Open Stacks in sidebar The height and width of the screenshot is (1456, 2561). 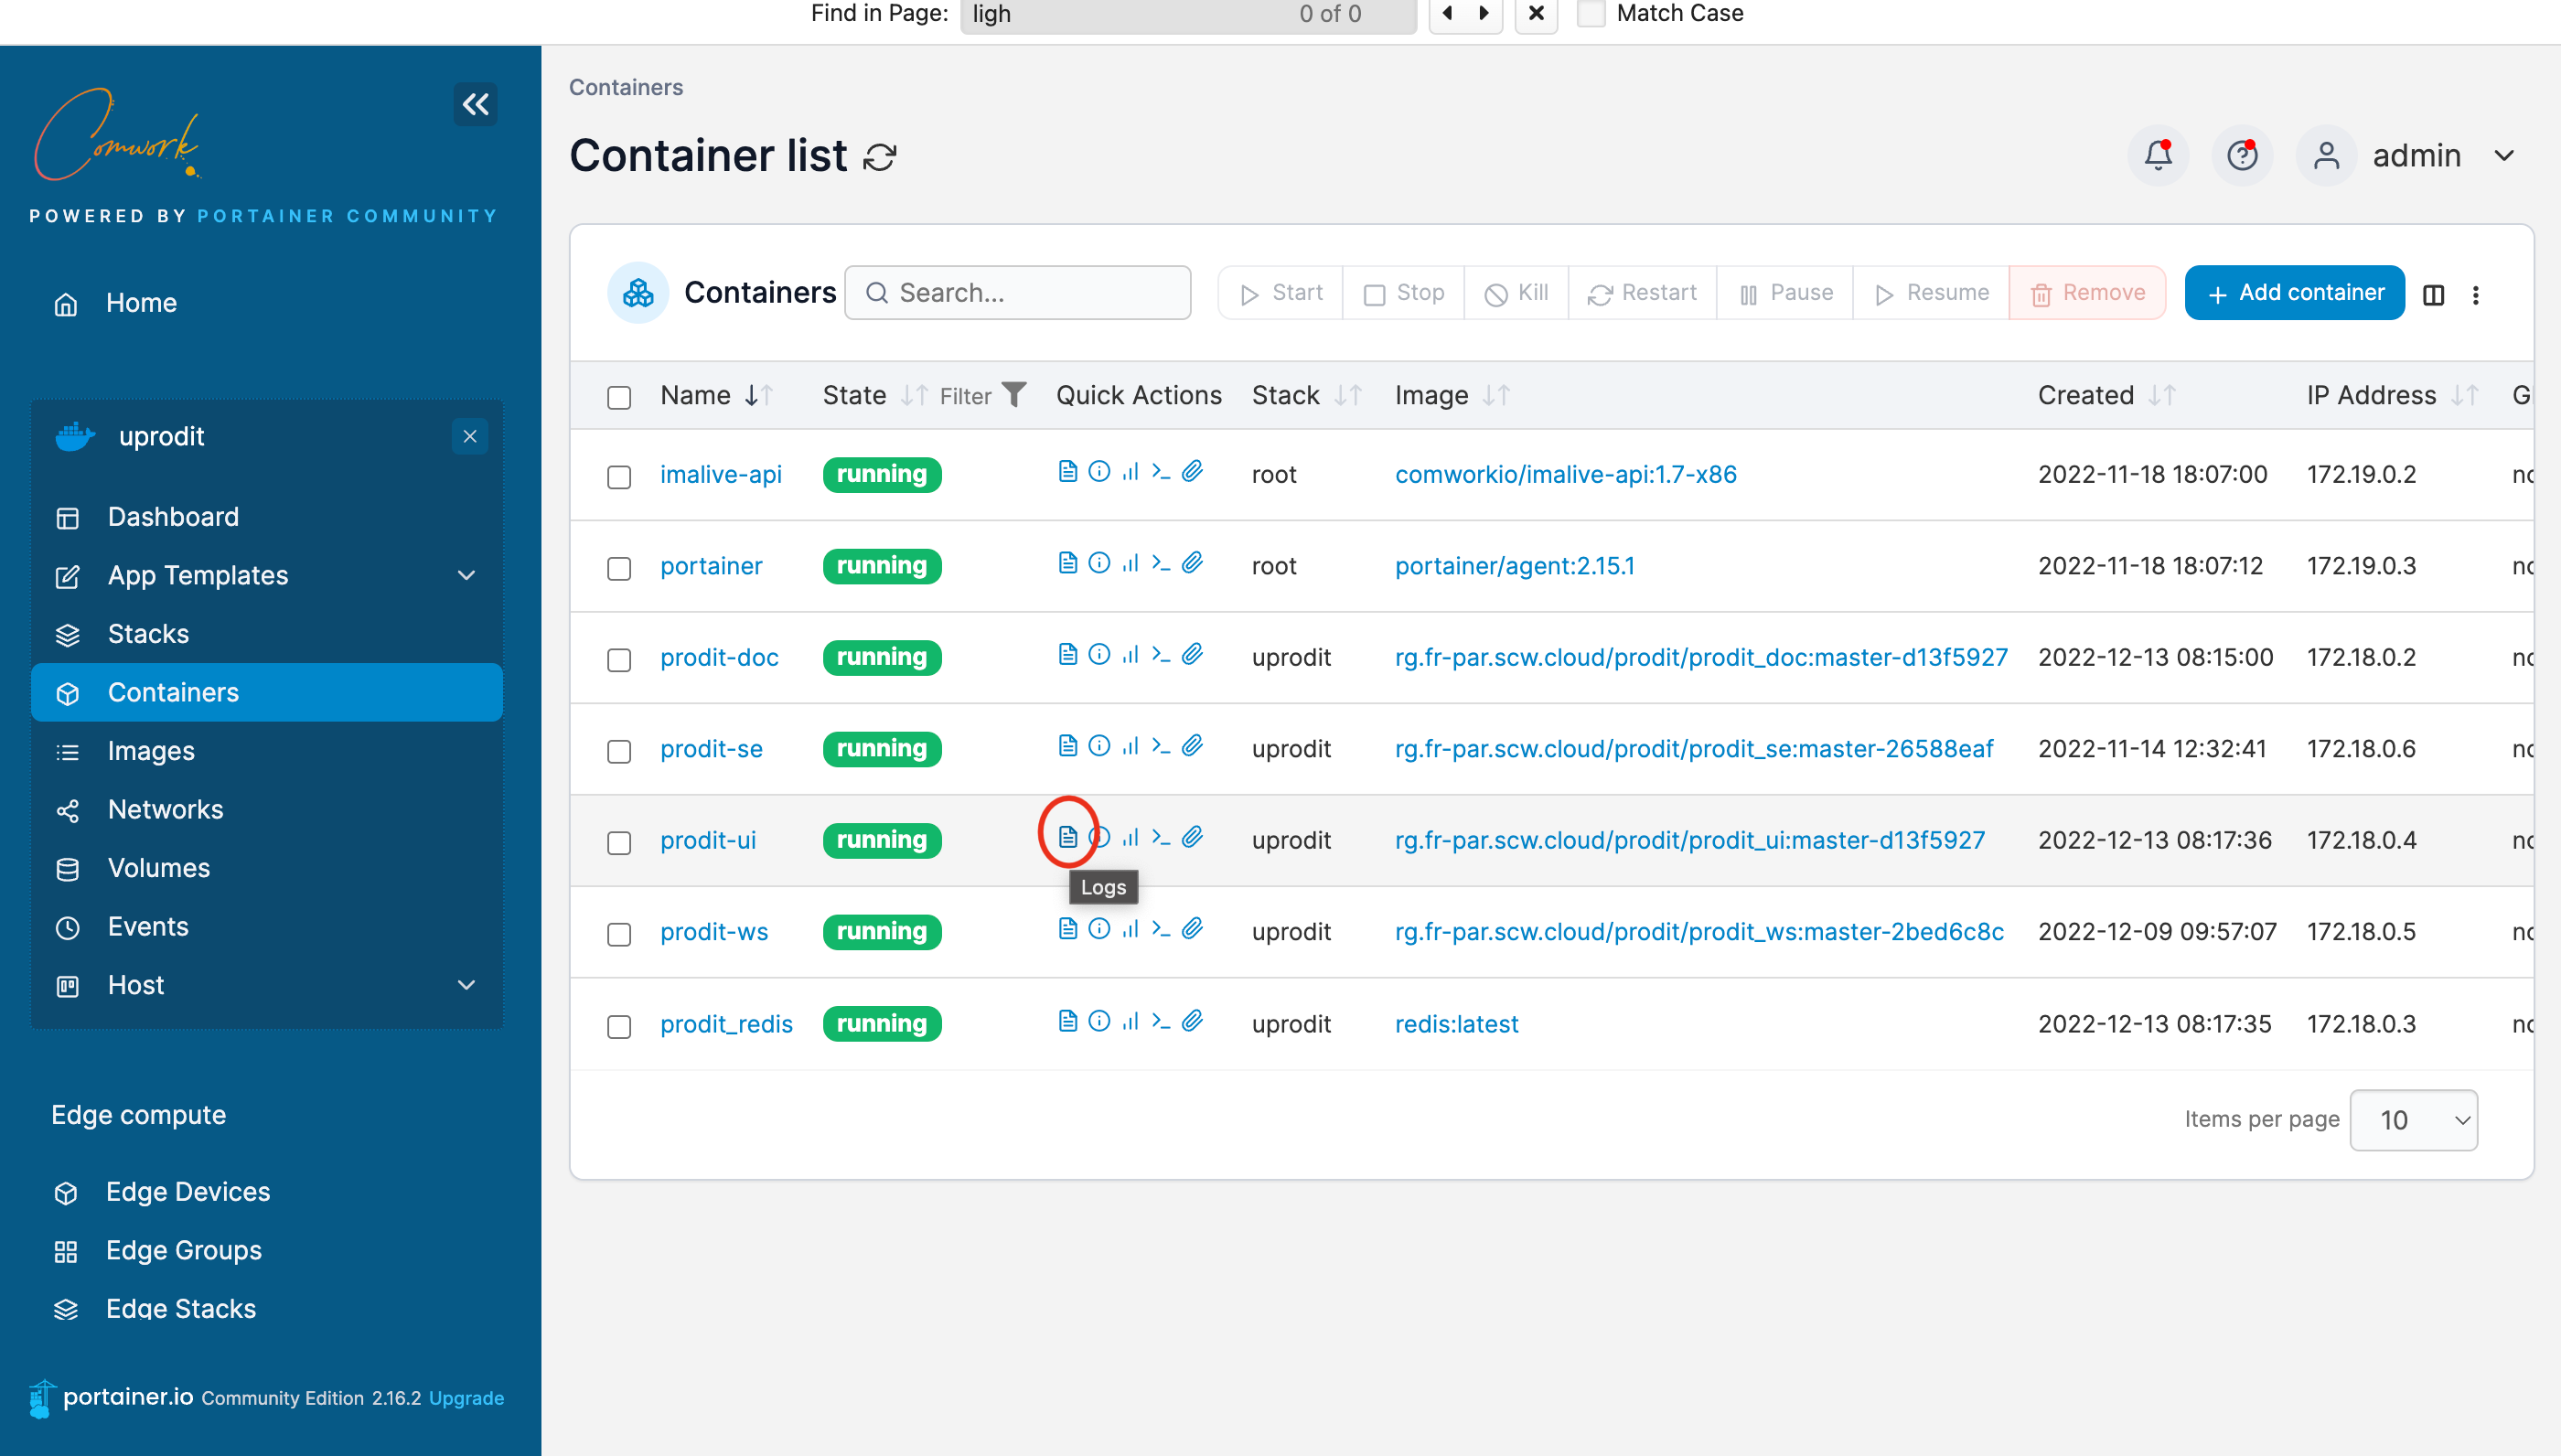click(x=267, y=634)
